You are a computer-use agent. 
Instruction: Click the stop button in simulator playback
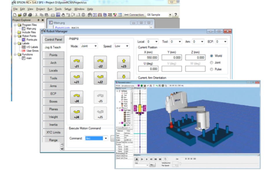click(x=147, y=159)
